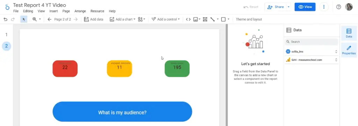Select the rectangle shape tool
The image size is (358, 126).
(x=223, y=20)
